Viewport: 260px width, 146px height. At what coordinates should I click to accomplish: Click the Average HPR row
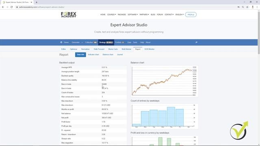(x=93, y=68)
